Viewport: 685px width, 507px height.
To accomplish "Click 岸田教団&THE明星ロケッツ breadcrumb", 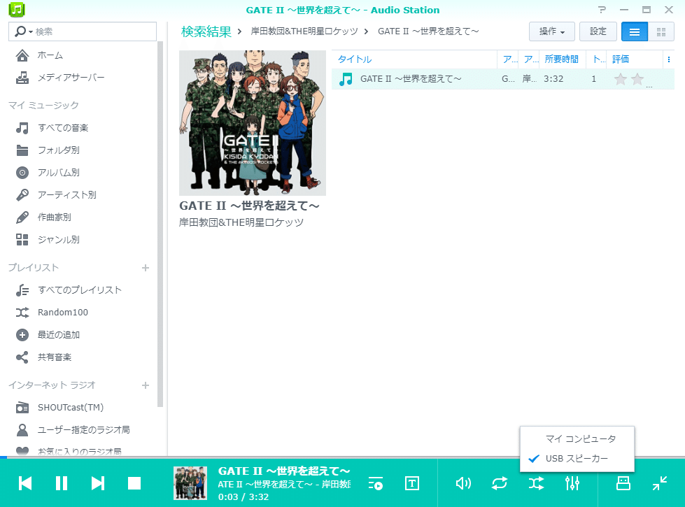I will [x=304, y=31].
